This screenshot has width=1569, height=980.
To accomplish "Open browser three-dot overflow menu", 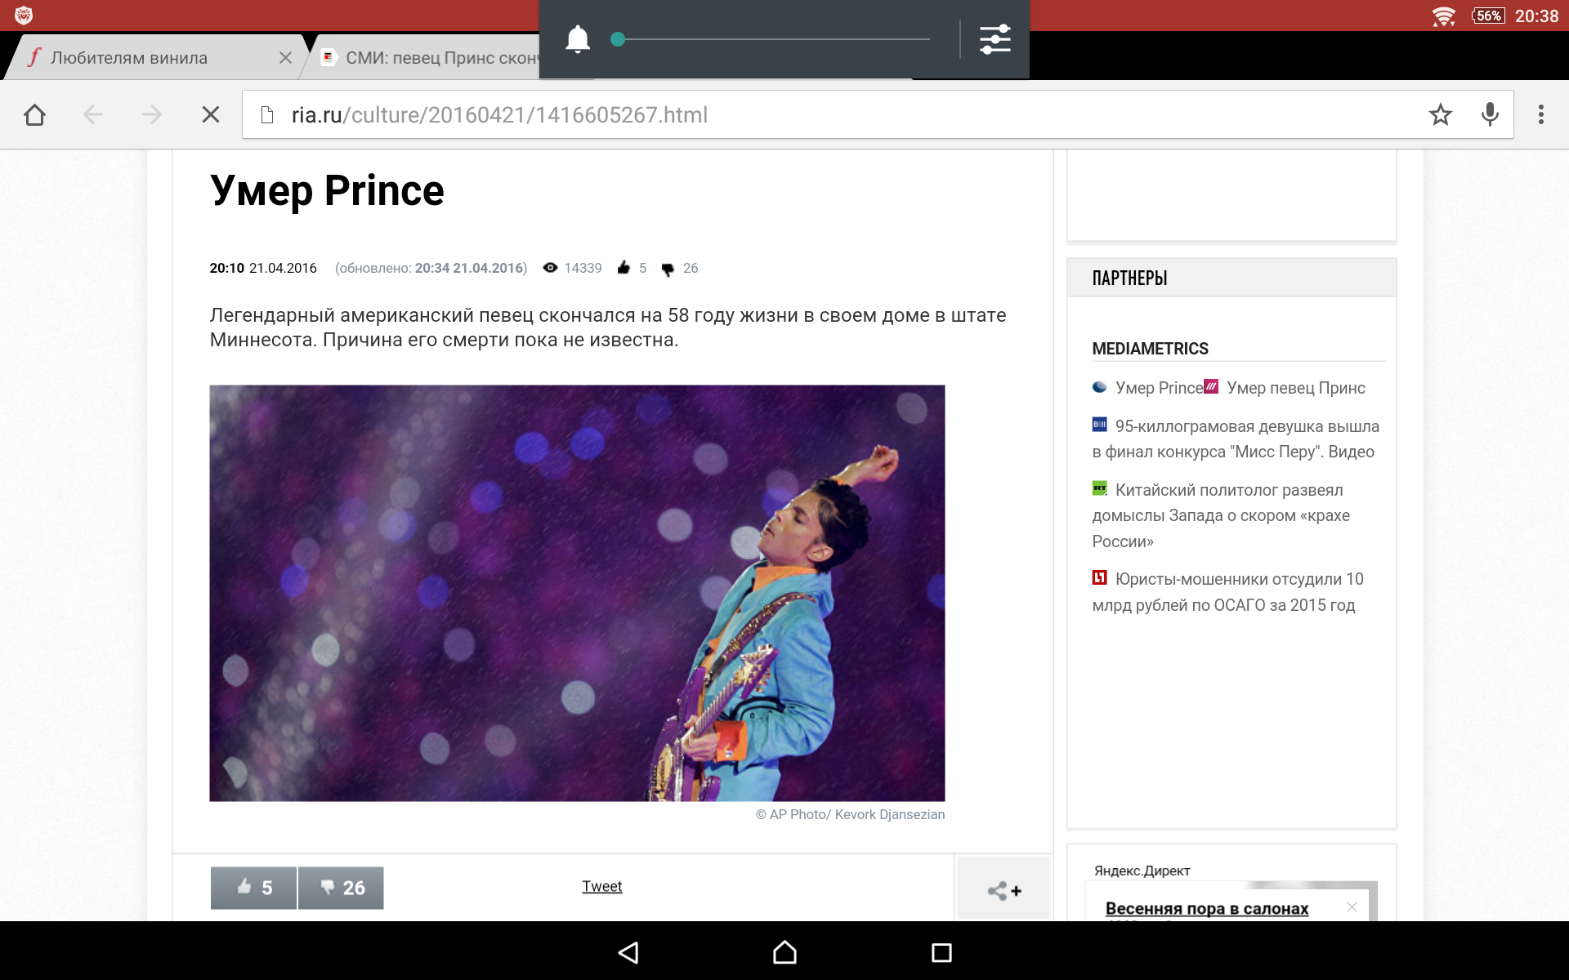I will click(x=1540, y=115).
